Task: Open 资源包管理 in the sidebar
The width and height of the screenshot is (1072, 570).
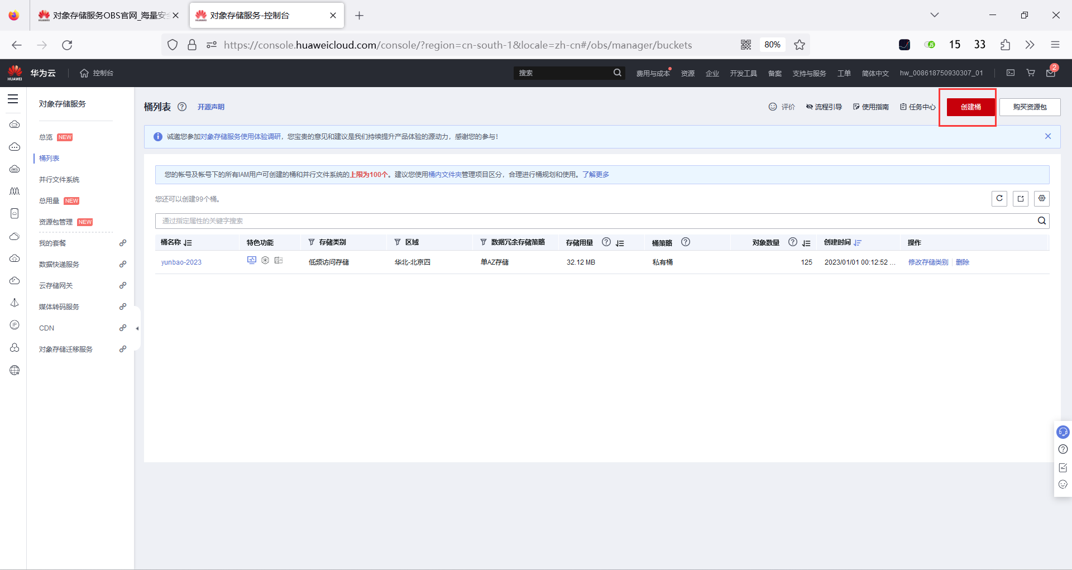Action: 56,222
